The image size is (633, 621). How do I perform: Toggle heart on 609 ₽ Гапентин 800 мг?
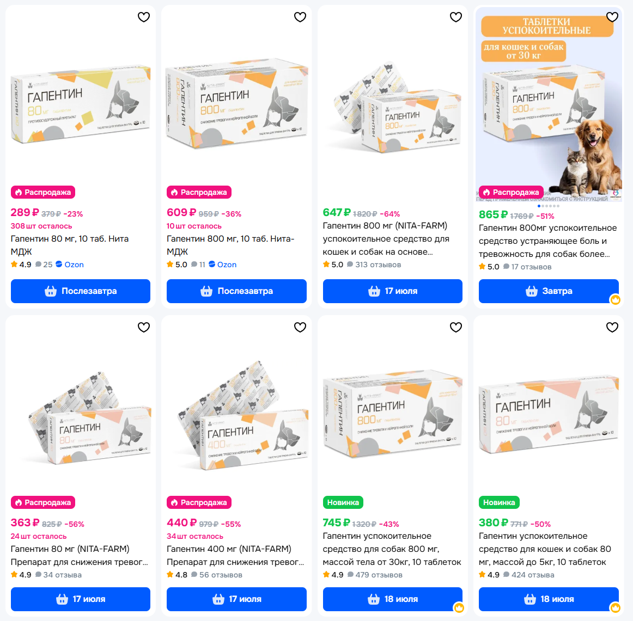300,17
